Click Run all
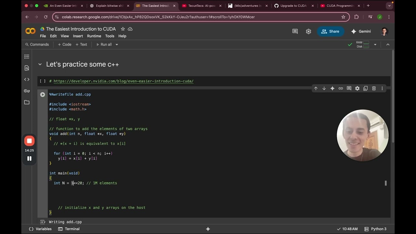416x234 pixels. point(104,45)
